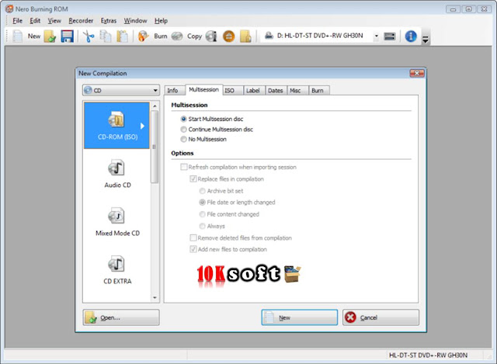Viewport: 497px width, 364px height.
Task: Switch to the Multisession tab
Action: tap(203, 90)
